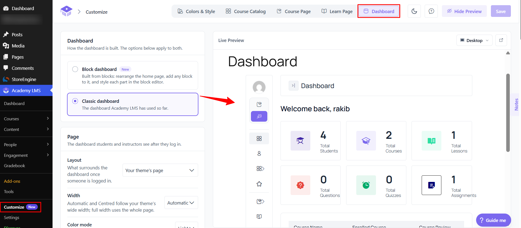This screenshot has height=228, width=521.
Task: Click the Total Quizzes alarm clock icon
Action: point(366,185)
